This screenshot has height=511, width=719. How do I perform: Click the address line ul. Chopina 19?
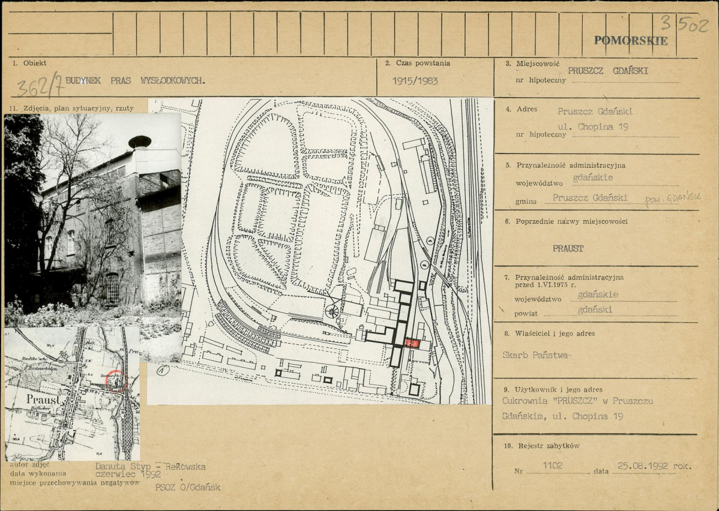(x=595, y=126)
